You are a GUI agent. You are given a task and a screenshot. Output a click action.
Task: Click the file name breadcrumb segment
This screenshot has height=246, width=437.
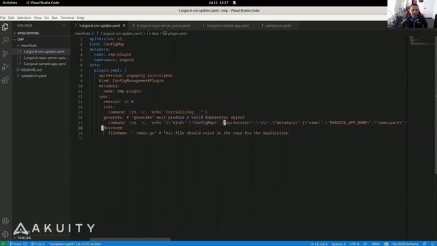(x=119, y=33)
